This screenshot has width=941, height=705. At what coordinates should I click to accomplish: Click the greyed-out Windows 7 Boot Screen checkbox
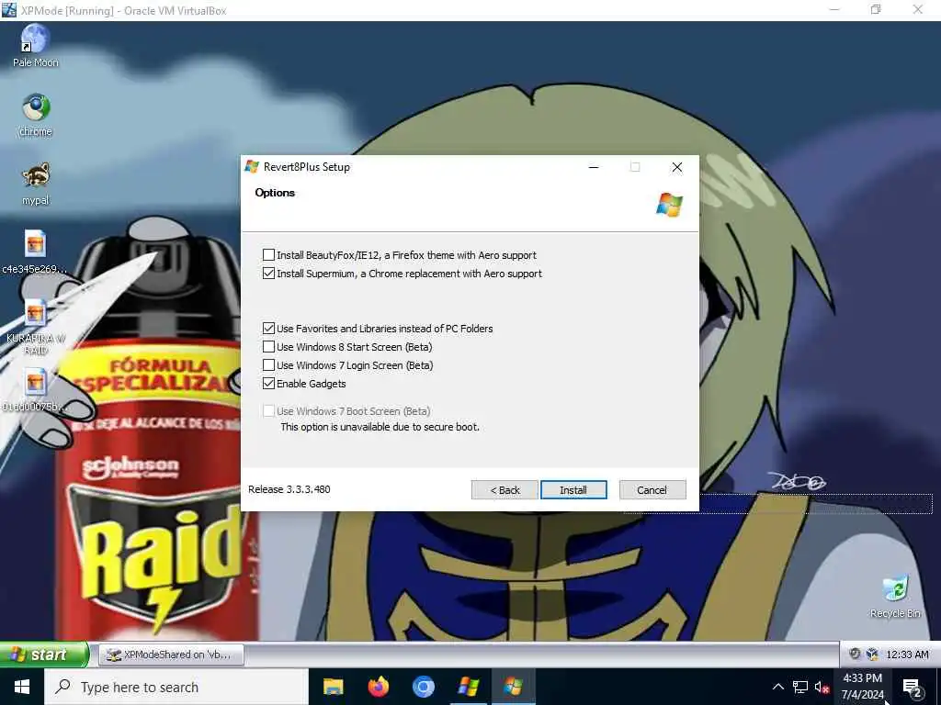coord(269,411)
